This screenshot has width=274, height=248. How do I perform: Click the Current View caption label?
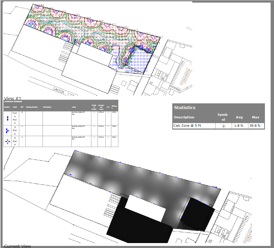point(17,246)
